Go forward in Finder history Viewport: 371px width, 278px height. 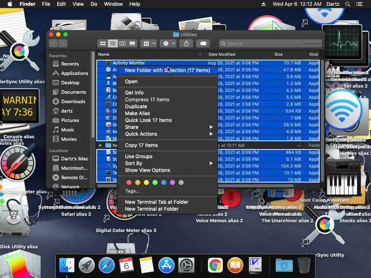pos(63,43)
